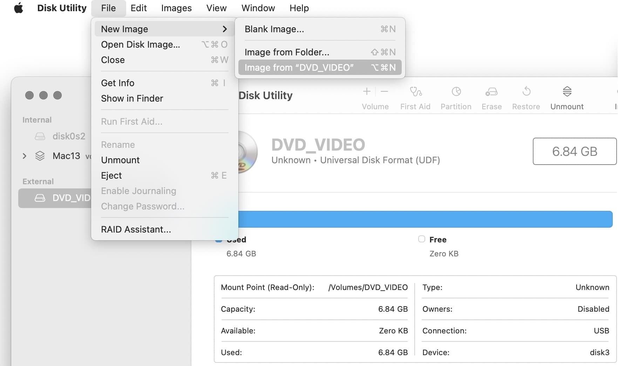618x366 pixels.
Task: Select disk0s2 in Internal list
Action: (x=68, y=136)
